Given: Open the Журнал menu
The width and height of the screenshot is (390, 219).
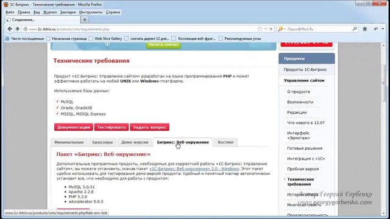Looking at the screenshot, I should coord(50,12).
